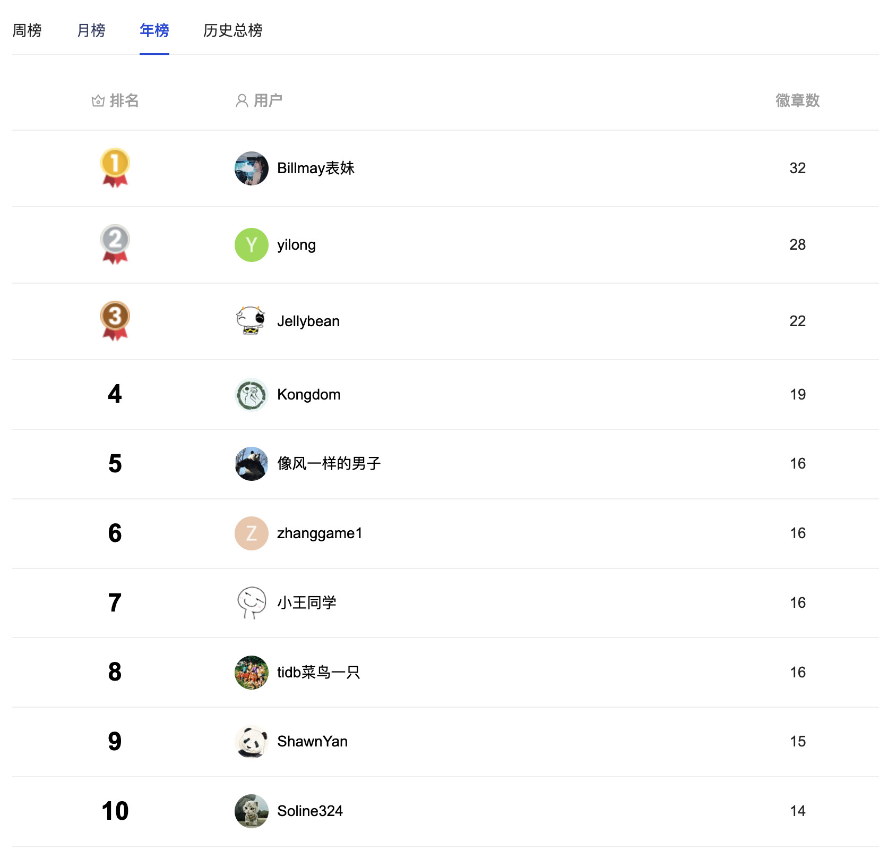Click the person icon beside 用户
The height and width of the screenshot is (849, 879).
pos(242,100)
